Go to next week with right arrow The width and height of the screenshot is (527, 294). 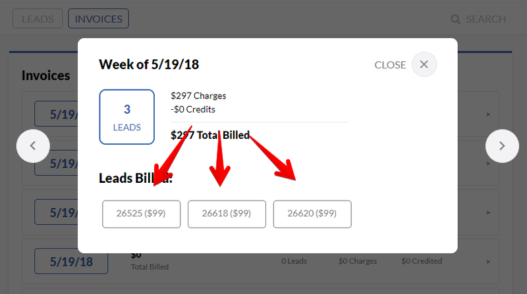click(502, 146)
